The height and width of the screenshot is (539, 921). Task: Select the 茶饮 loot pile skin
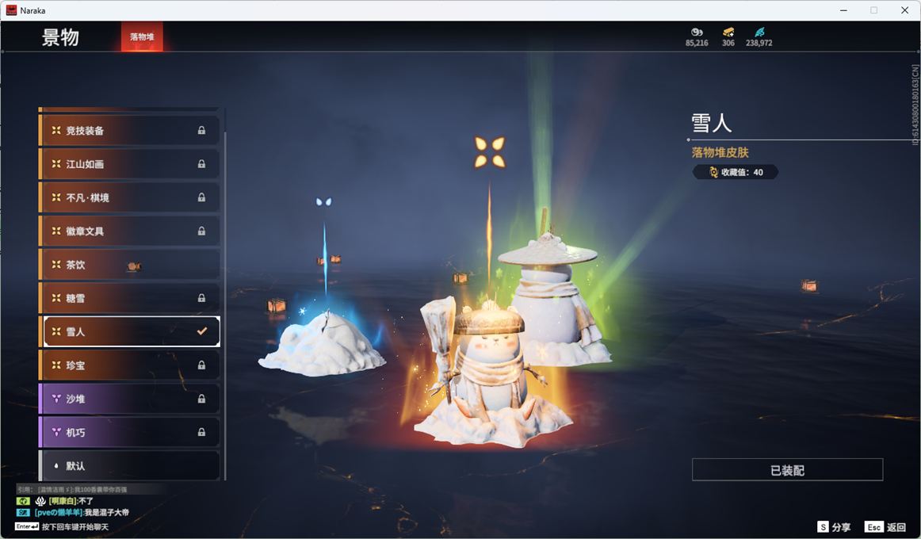coord(131,265)
